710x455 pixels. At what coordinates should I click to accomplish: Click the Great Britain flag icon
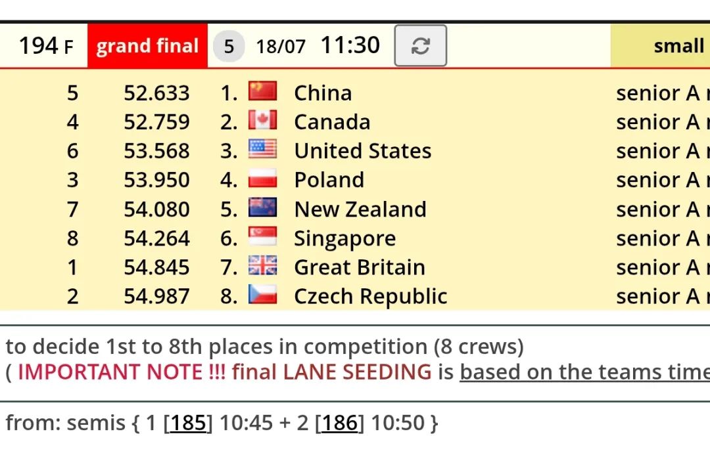pos(262,265)
